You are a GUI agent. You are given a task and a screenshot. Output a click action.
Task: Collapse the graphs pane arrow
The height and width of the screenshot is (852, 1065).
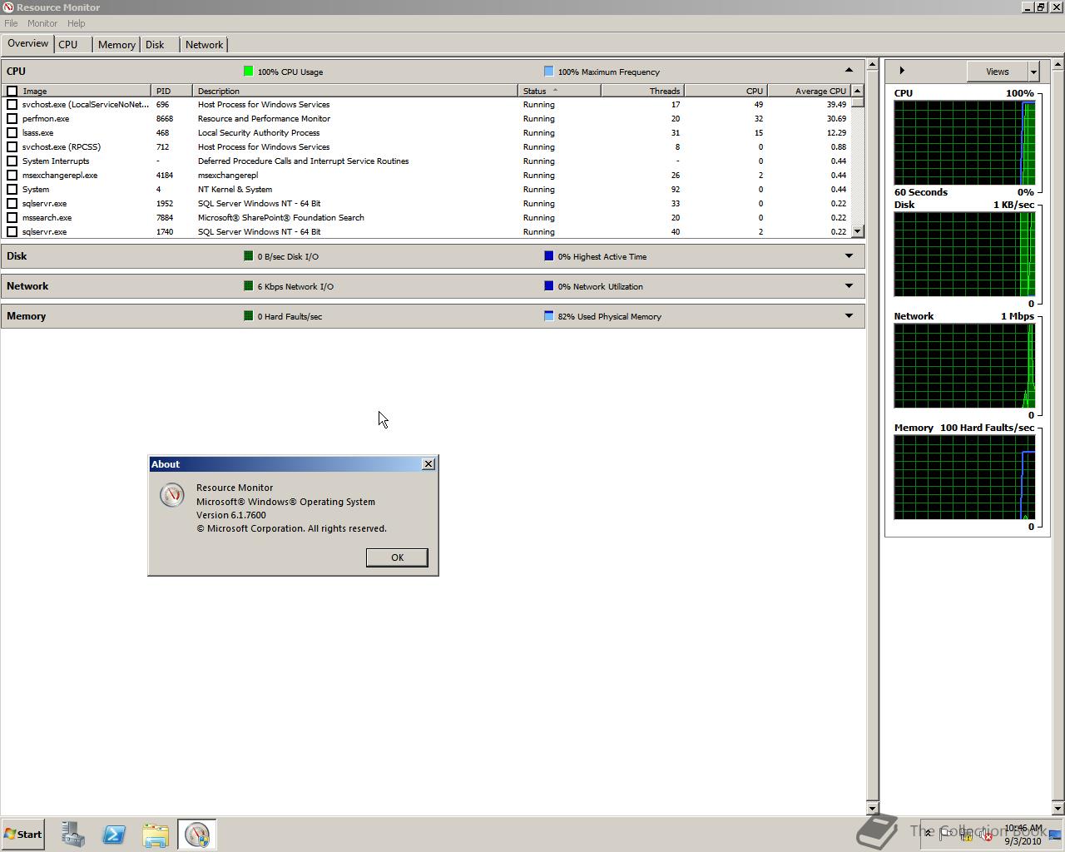tap(902, 71)
